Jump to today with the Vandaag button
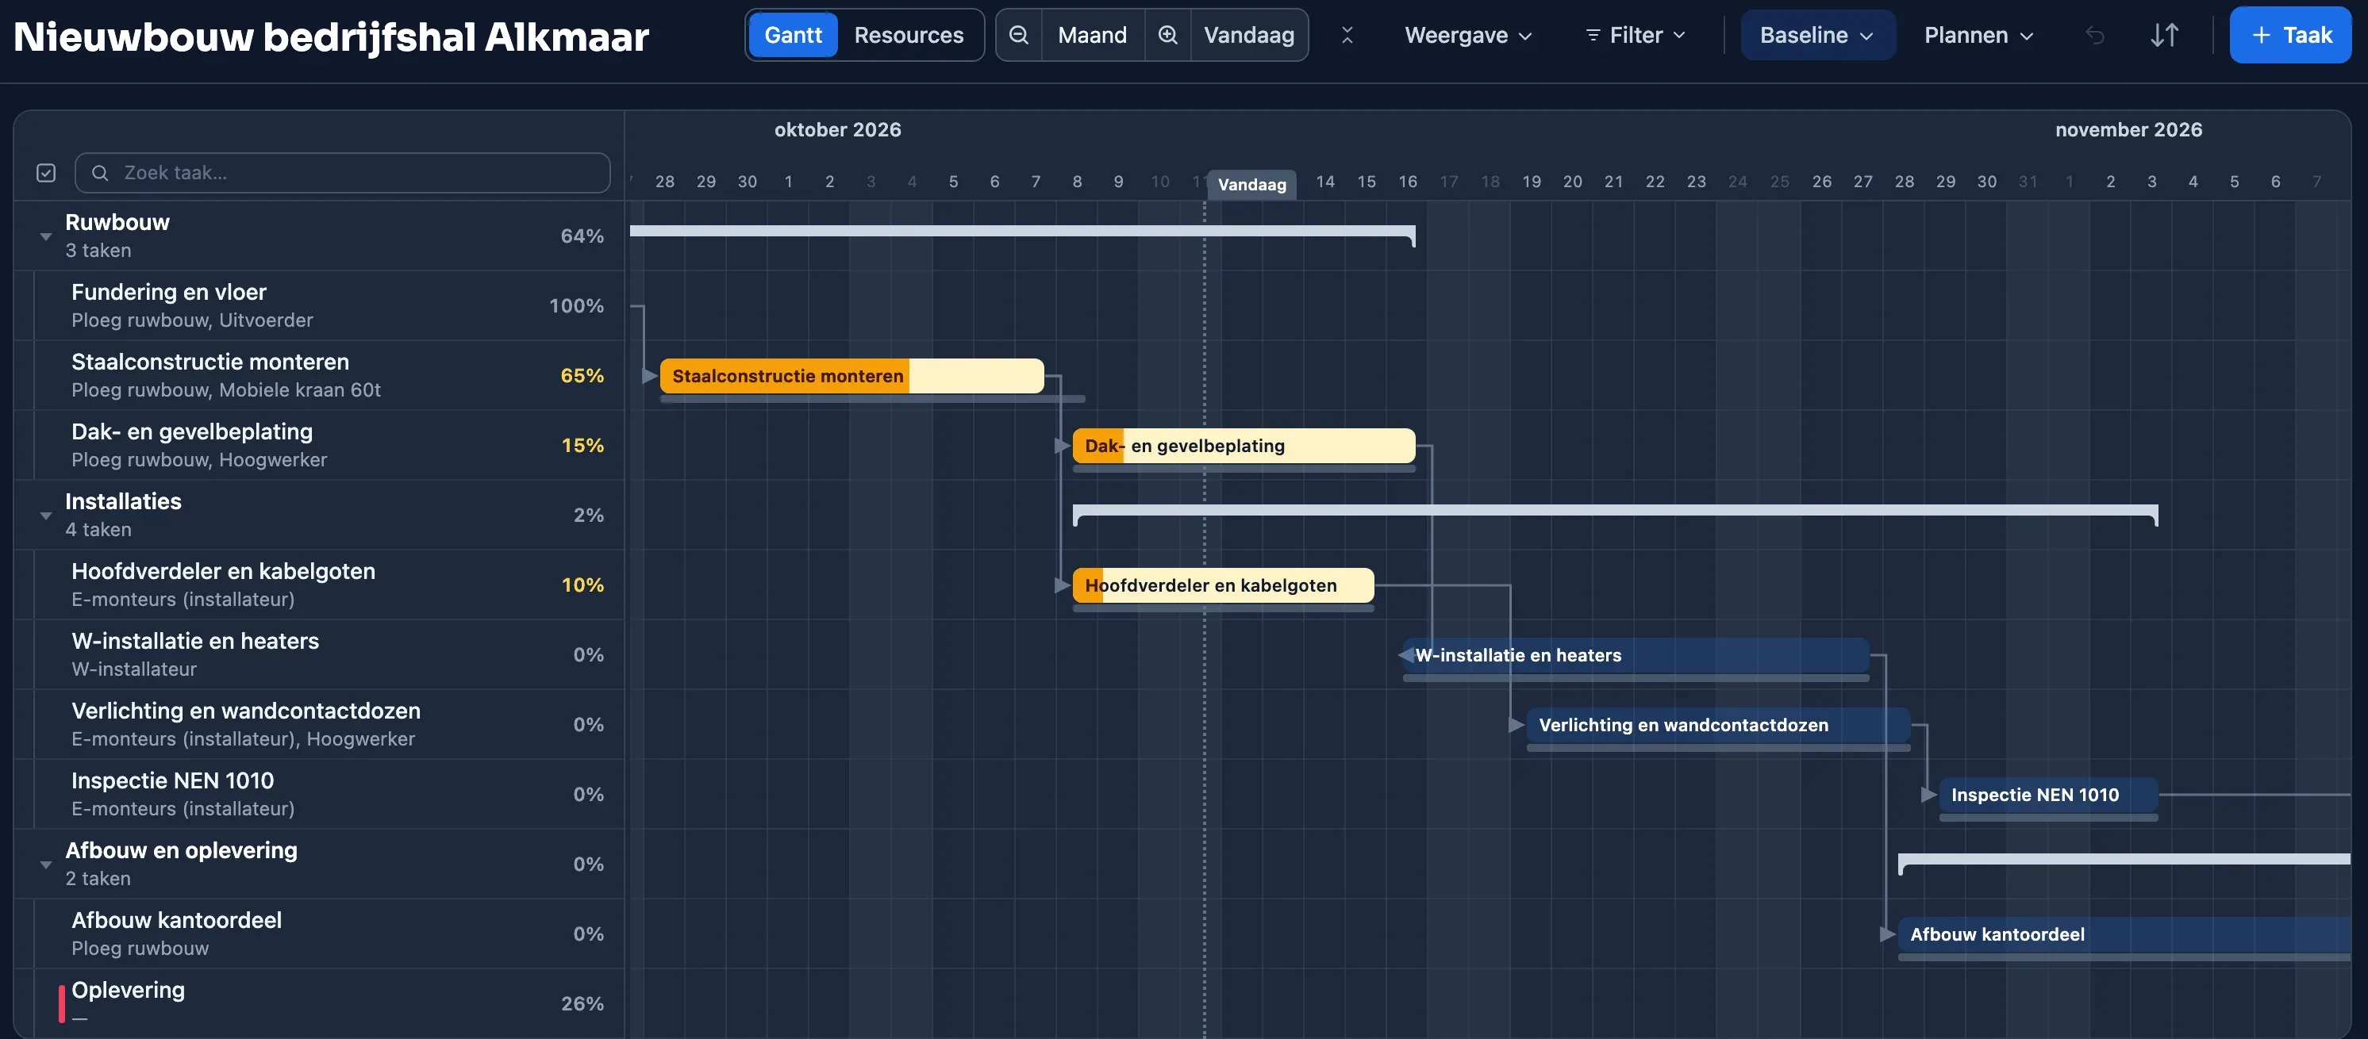This screenshot has width=2368, height=1039. [x=1248, y=35]
